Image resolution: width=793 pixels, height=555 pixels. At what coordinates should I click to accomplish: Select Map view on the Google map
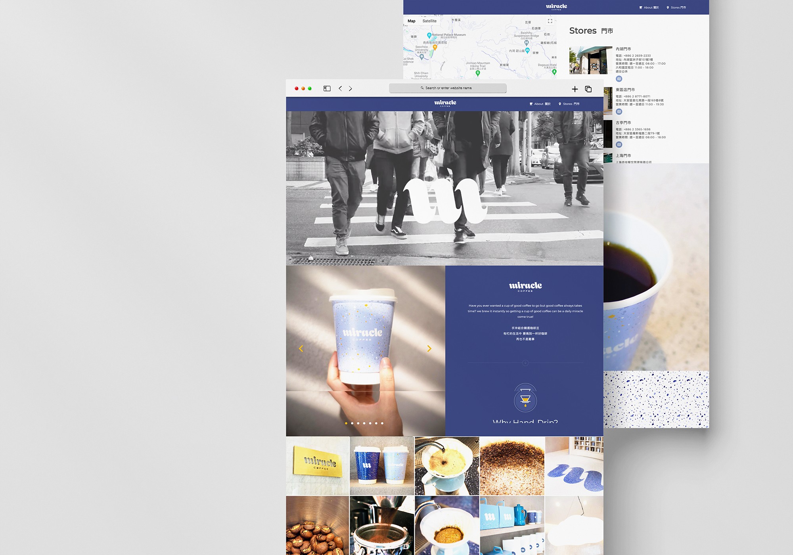pyautogui.click(x=412, y=21)
